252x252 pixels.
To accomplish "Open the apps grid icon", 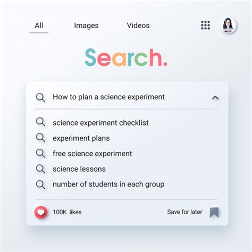I will coord(205,25).
